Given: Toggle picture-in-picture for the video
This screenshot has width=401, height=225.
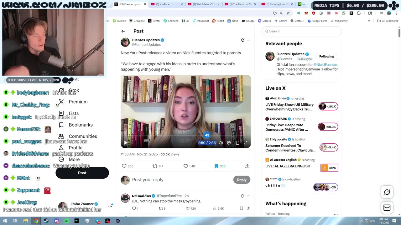Looking at the screenshot, I should [237, 143].
